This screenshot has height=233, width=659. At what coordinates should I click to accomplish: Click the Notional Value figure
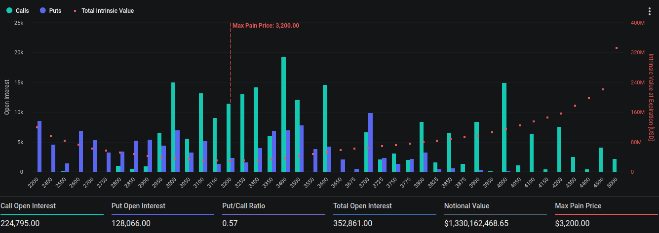coord(476,224)
